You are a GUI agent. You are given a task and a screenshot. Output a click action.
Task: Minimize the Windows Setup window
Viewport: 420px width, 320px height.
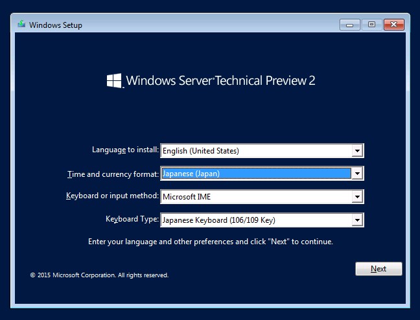349,25
